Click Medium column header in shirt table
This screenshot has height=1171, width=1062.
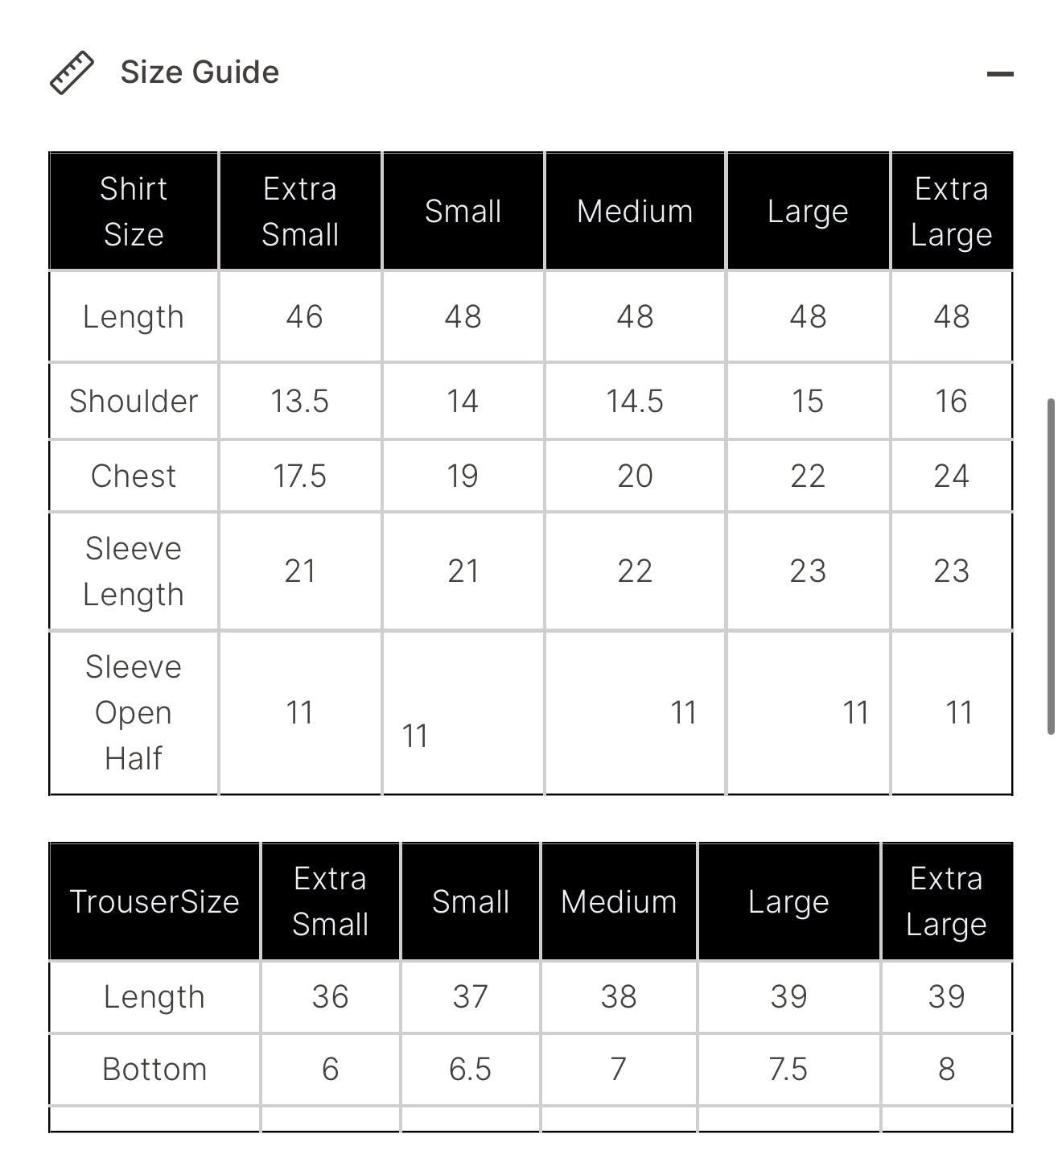[x=635, y=211]
